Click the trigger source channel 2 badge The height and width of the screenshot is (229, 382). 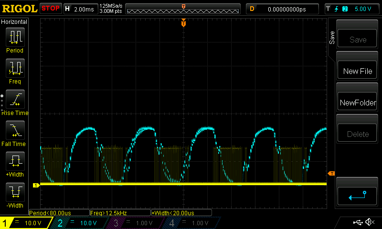pyautogui.click(x=345, y=9)
